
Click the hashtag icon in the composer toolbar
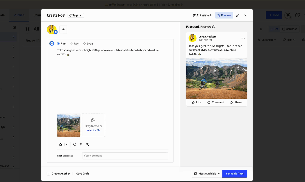click(81, 144)
